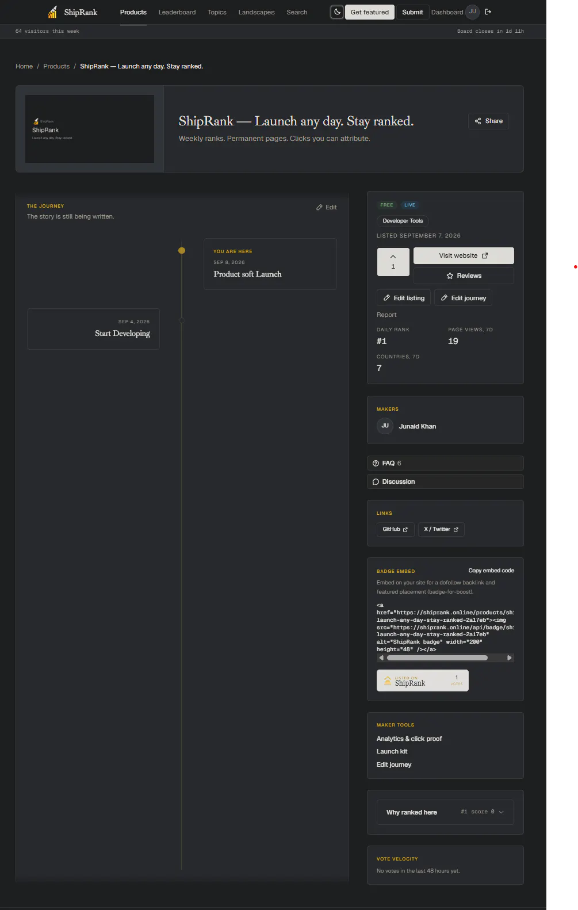The width and height of the screenshot is (578, 910).
Task: Expand the Discussion section
Action: (445, 481)
